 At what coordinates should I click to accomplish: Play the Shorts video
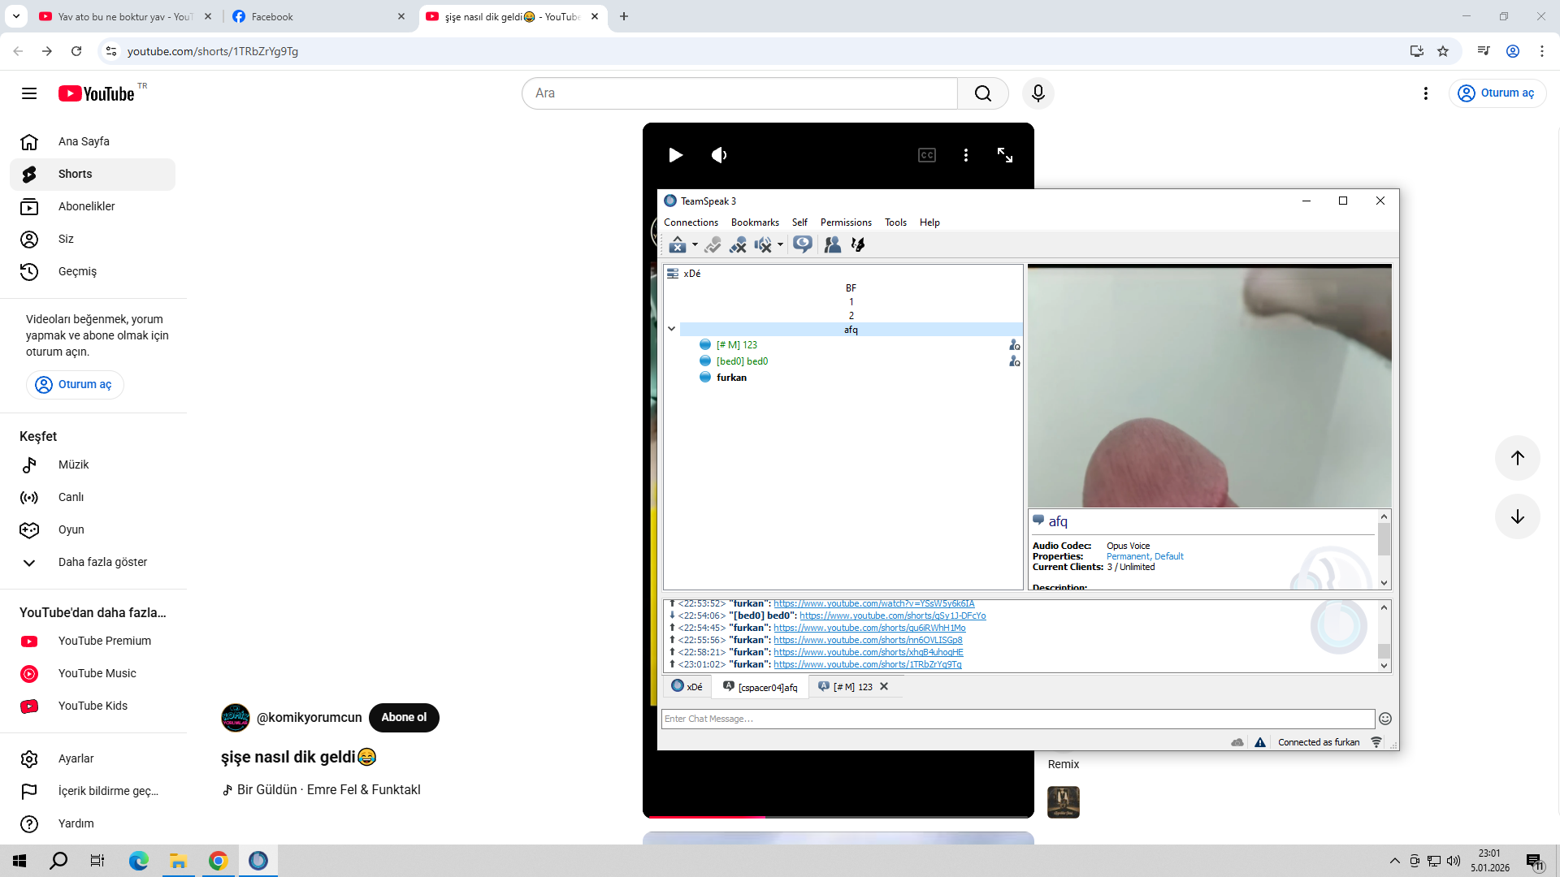click(x=675, y=155)
